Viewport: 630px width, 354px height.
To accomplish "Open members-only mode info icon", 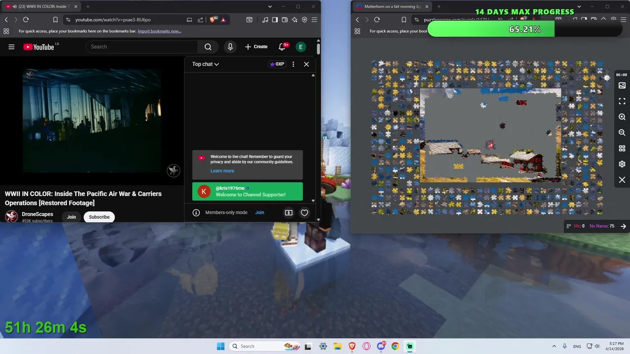I will 196,212.
